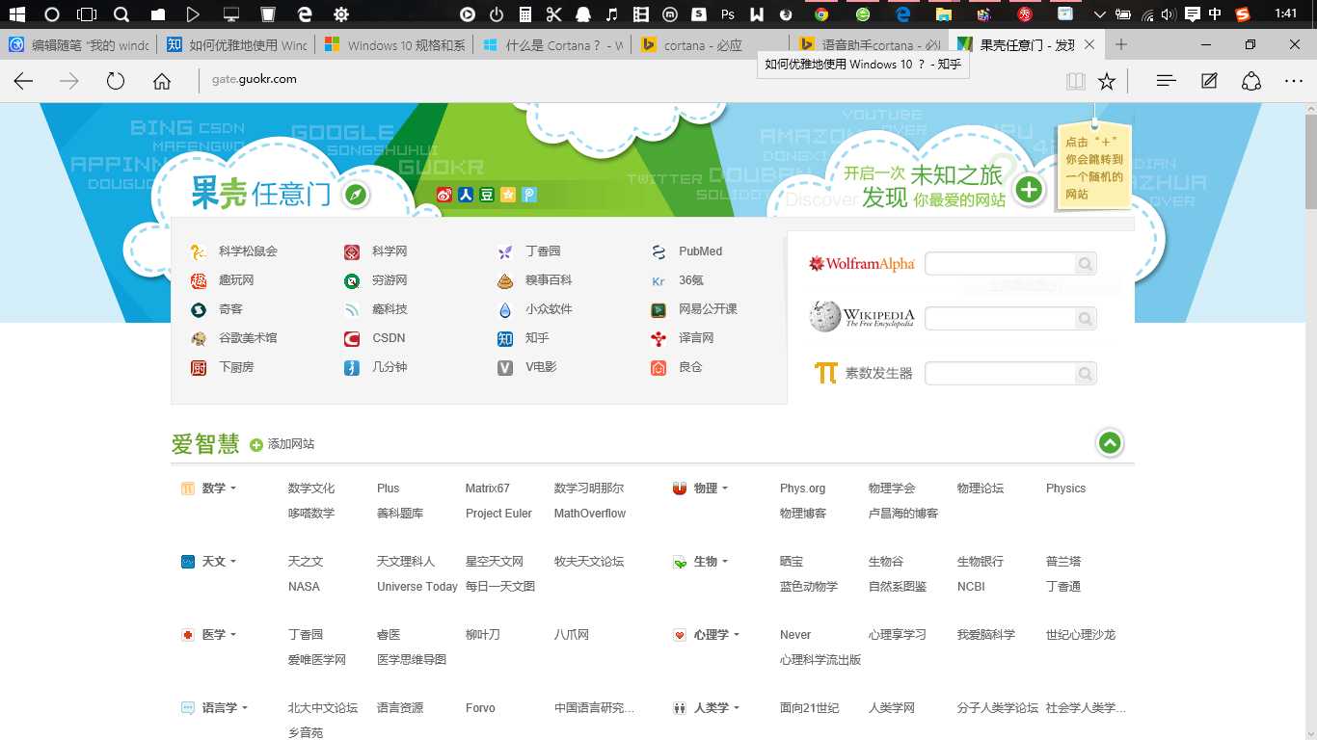Switch to the 编辑随笔 browser tab
This screenshot has height=740, width=1317.
[x=79, y=45]
